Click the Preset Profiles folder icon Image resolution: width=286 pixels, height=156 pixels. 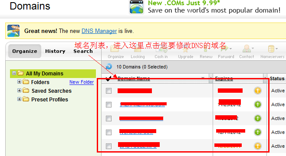(26, 99)
